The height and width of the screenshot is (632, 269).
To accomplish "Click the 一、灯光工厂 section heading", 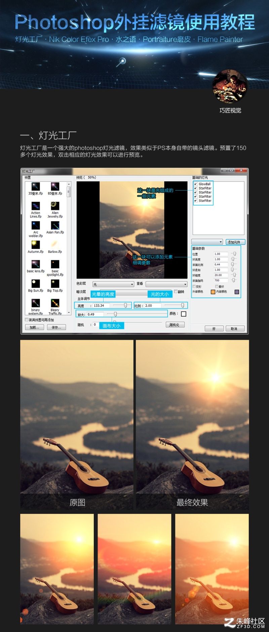I will [x=48, y=136].
